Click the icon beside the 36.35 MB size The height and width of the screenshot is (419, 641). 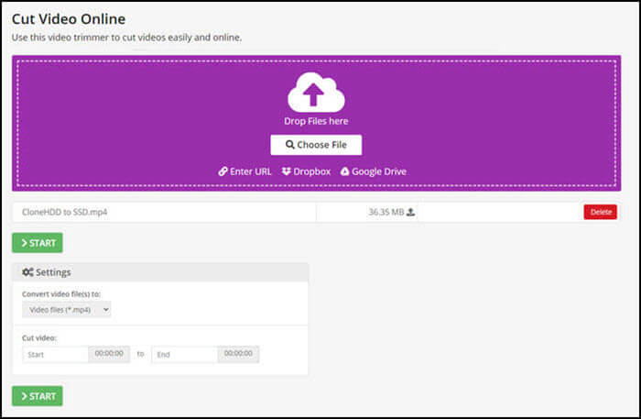pos(410,212)
